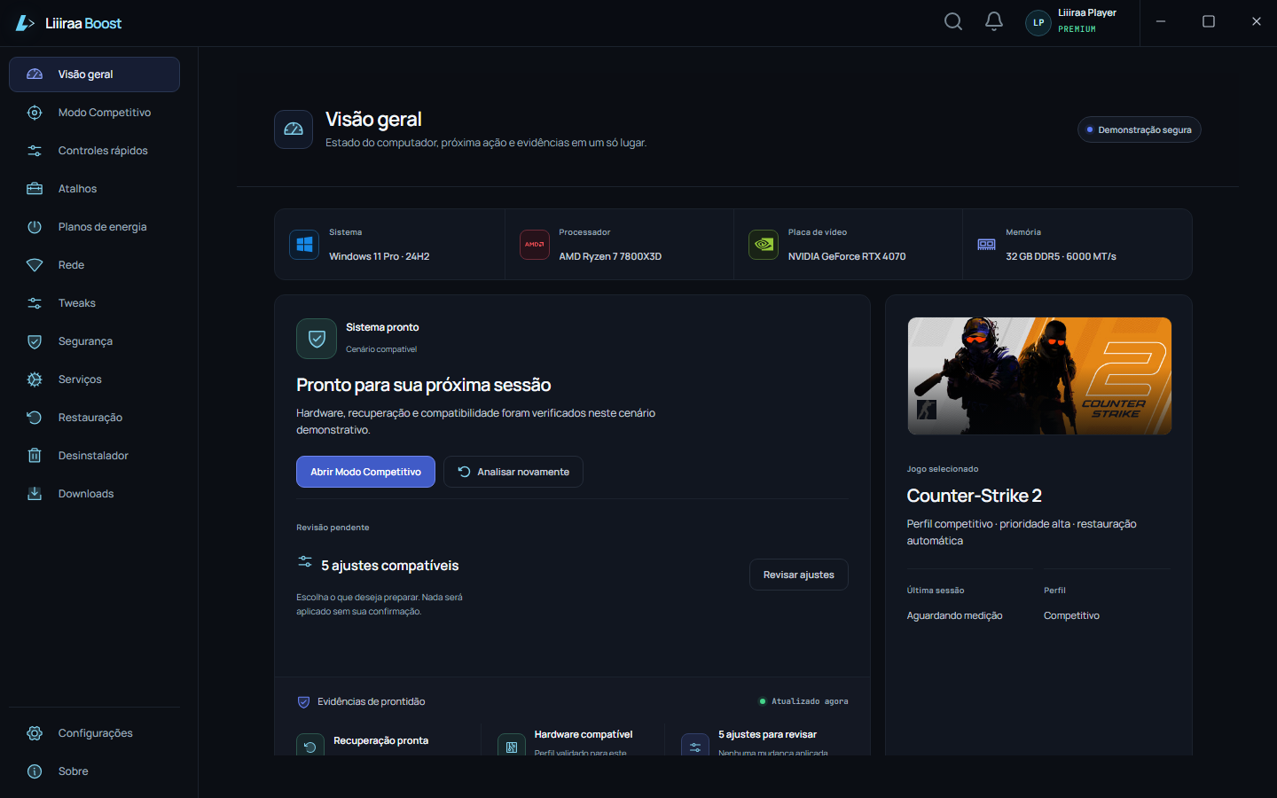The width and height of the screenshot is (1277, 798).
Task: Open search with the magnifier icon
Action: 953,21
